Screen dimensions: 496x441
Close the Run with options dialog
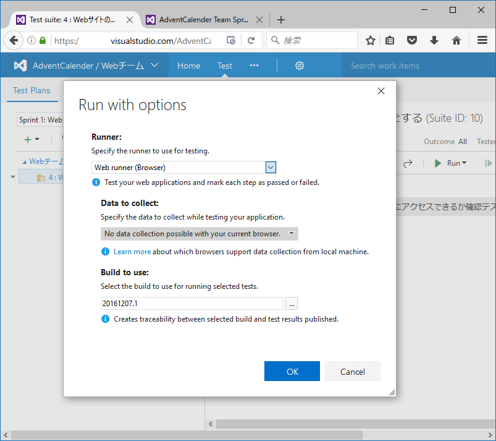click(381, 91)
